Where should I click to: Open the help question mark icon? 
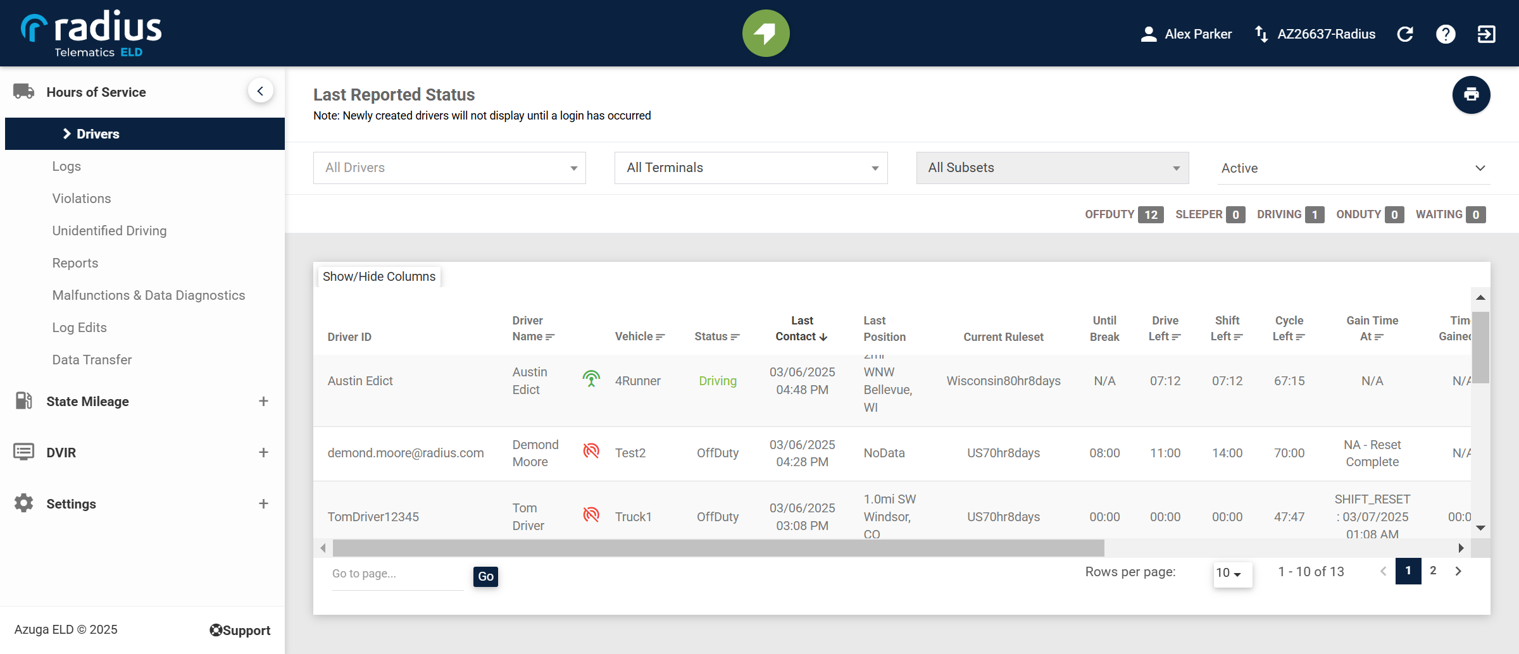1446,34
